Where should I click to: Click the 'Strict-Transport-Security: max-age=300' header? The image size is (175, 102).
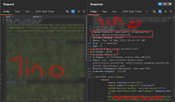pos(121,68)
